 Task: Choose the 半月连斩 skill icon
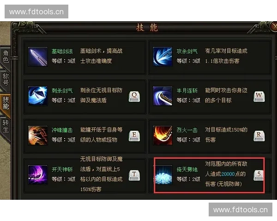point(163,96)
